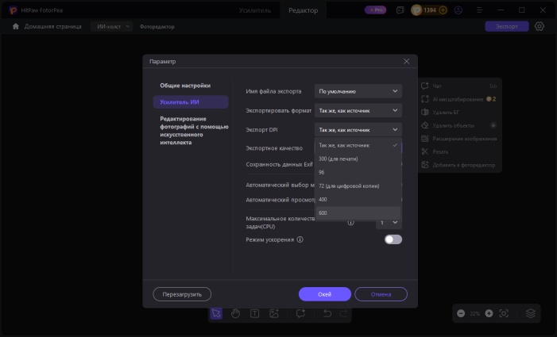
Task: Click Домашняя страница label
Action: point(53,27)
